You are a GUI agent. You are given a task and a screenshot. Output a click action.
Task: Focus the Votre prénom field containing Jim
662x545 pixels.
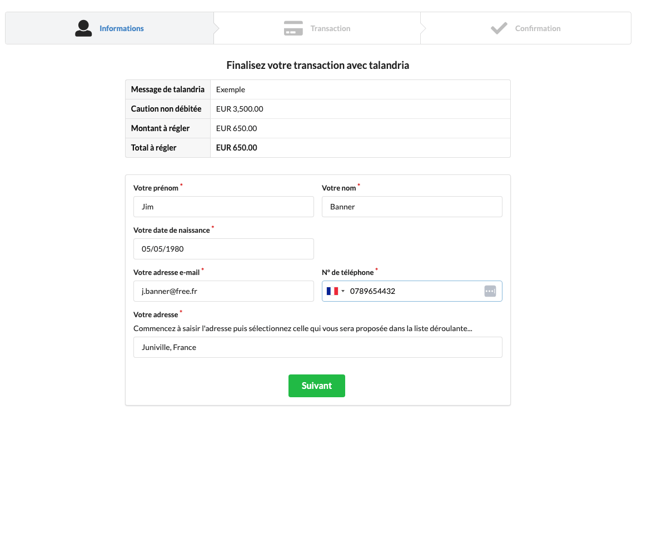(x=223, y=207)
